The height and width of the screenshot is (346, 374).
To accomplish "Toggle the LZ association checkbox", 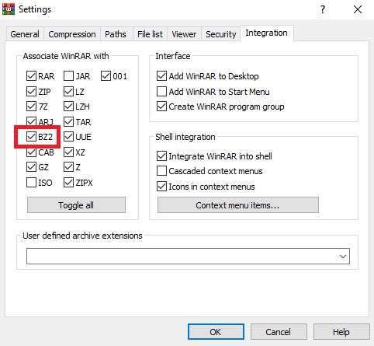I will click(x=68, y=92).
